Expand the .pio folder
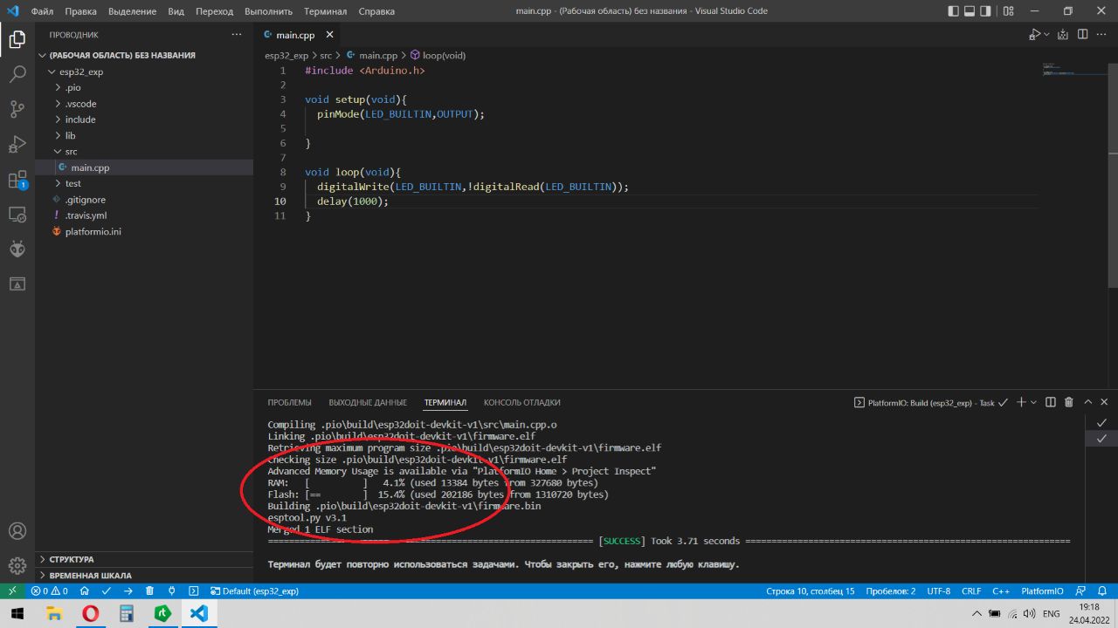The image size is (1118, 628). click(x=72, y=87)
